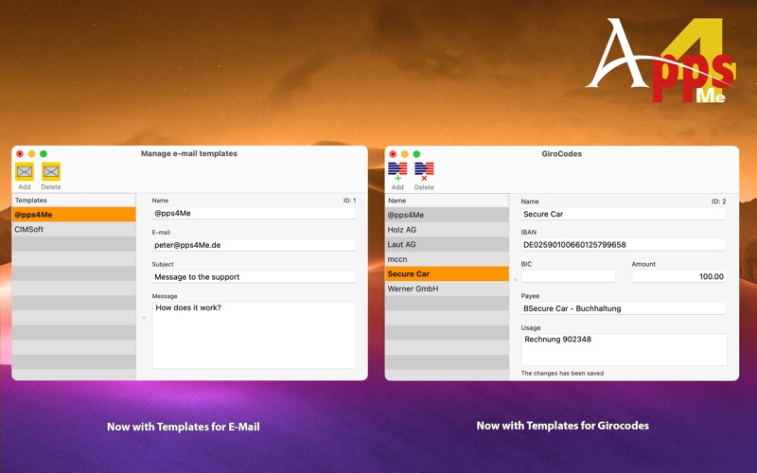Screen dimensions: 757x473
Task: Click the Add envelope icon in e-mail templates
Action: click(x=25, y=171)
